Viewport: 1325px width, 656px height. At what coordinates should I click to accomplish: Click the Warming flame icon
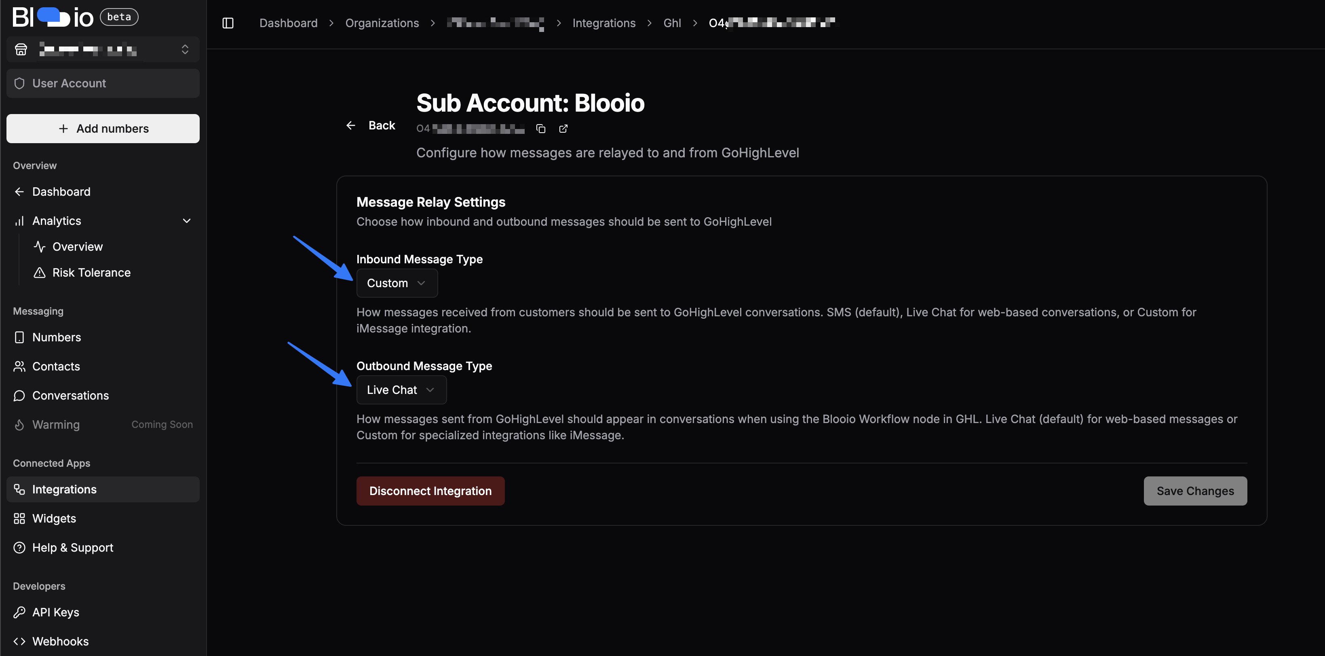(x=19, y=425)
